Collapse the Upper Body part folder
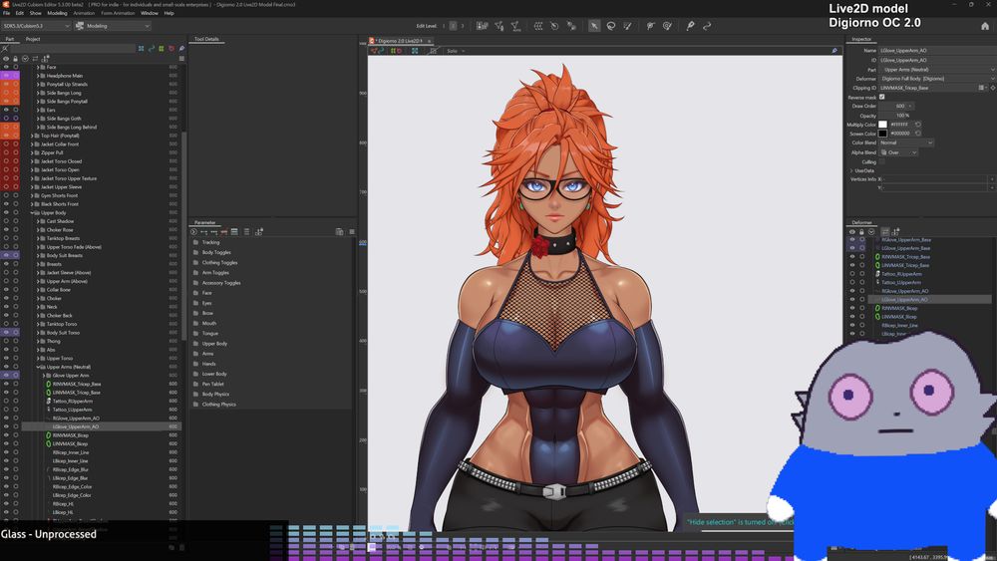Viewport: 997px width, 561px height. 33,213
